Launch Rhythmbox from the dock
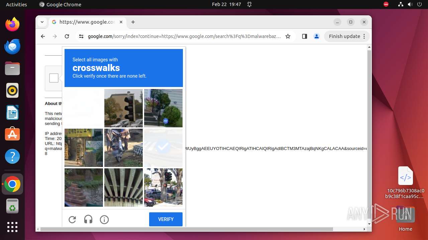The height and width of the screenshot is (240, 428). pyautogui.click(x=12, y=90)
